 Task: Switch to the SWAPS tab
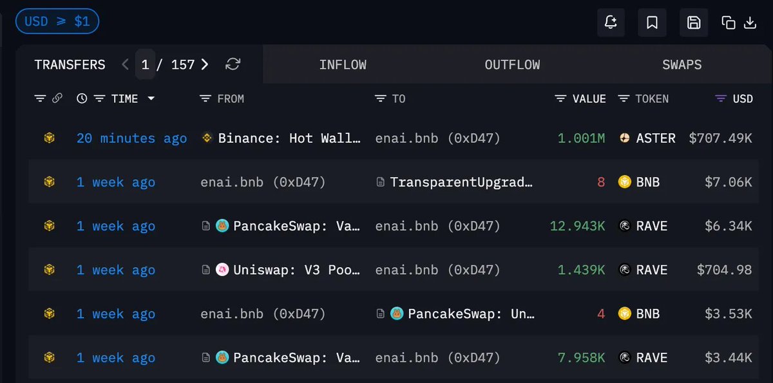tap(682, 64)
